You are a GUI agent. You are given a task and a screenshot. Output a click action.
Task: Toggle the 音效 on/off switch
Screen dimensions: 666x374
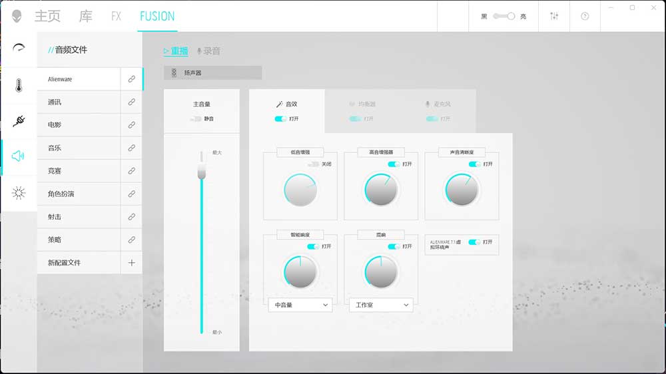tap(280, 119)
